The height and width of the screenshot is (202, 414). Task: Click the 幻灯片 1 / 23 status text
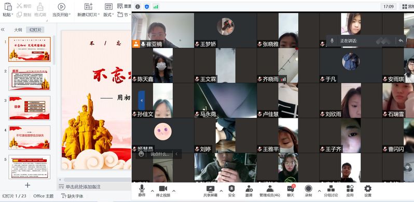pyautogui.click(x=14, y=196)
